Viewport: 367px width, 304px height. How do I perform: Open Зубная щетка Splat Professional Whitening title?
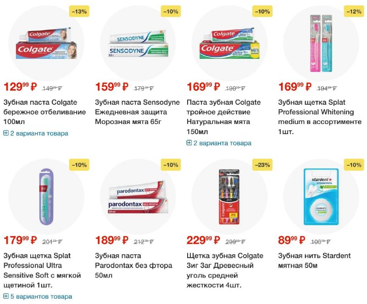tap(320, 117)
